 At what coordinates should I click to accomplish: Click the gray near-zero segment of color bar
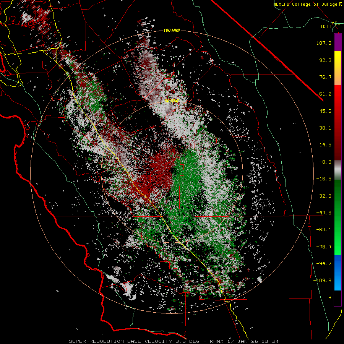tap(338, 170)
